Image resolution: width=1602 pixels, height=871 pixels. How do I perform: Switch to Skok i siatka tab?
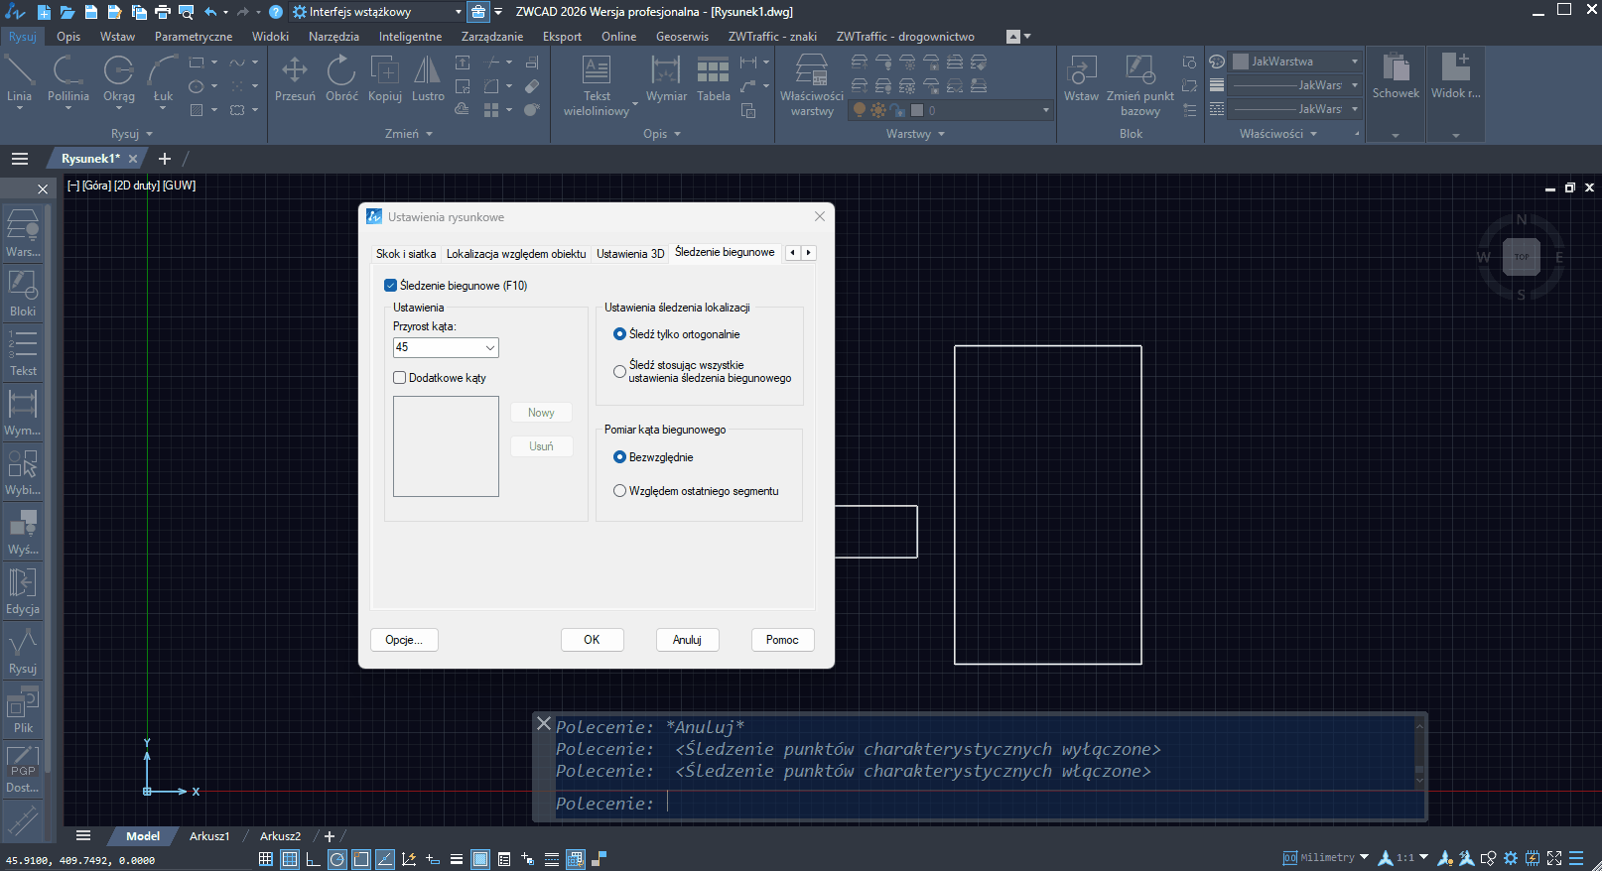point(406,254)
